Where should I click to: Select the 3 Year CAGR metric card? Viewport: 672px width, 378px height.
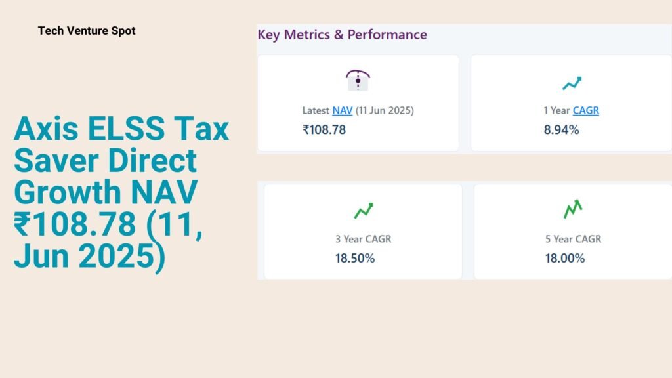(363, 232)
